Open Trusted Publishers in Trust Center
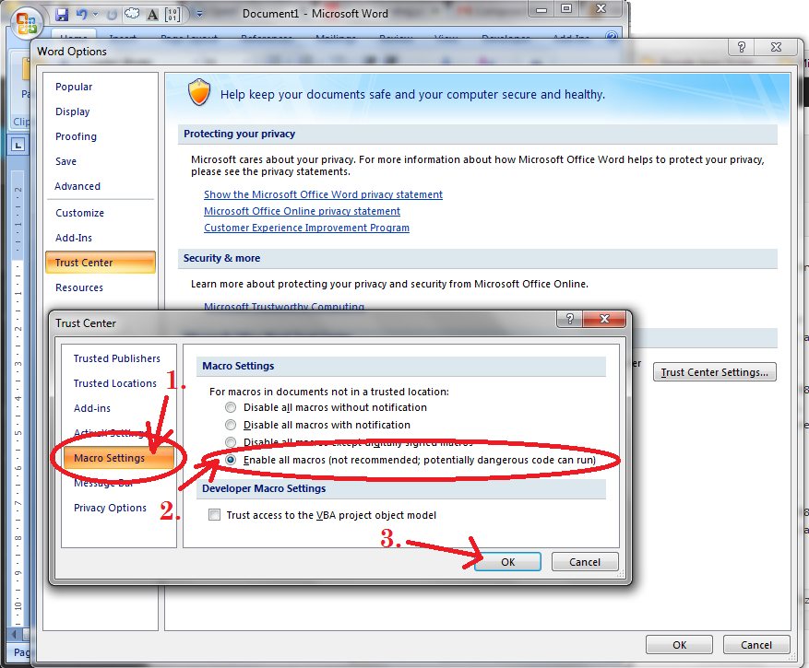 116,358
